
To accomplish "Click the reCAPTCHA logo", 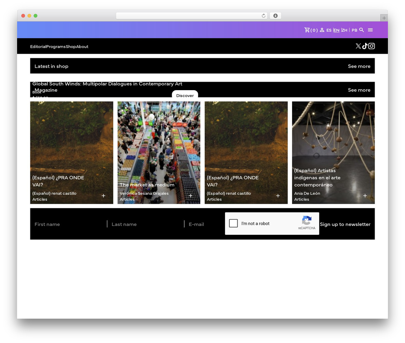I will pos(307,220).
